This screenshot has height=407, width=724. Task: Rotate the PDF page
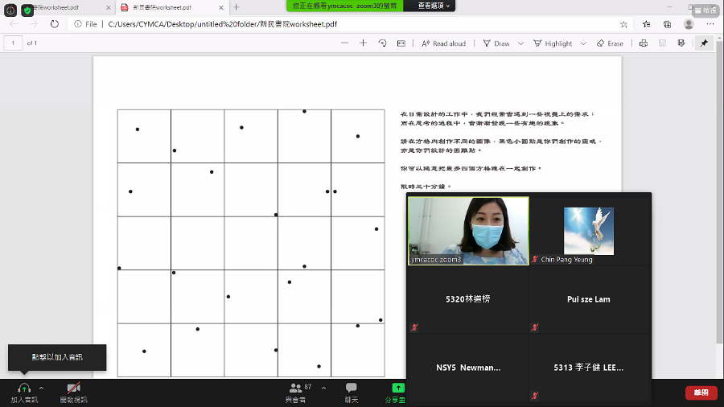click(x=382, y=43)
